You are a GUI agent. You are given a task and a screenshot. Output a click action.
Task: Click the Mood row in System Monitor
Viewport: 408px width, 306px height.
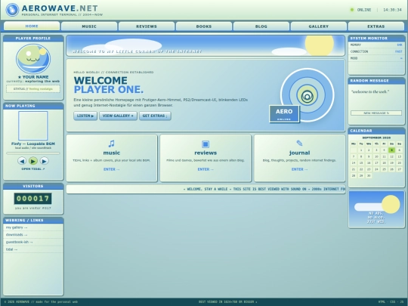pyautogui.click(x=376, y=58)
